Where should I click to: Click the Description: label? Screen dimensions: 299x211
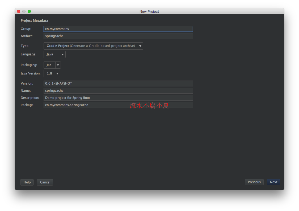(30, 98)
